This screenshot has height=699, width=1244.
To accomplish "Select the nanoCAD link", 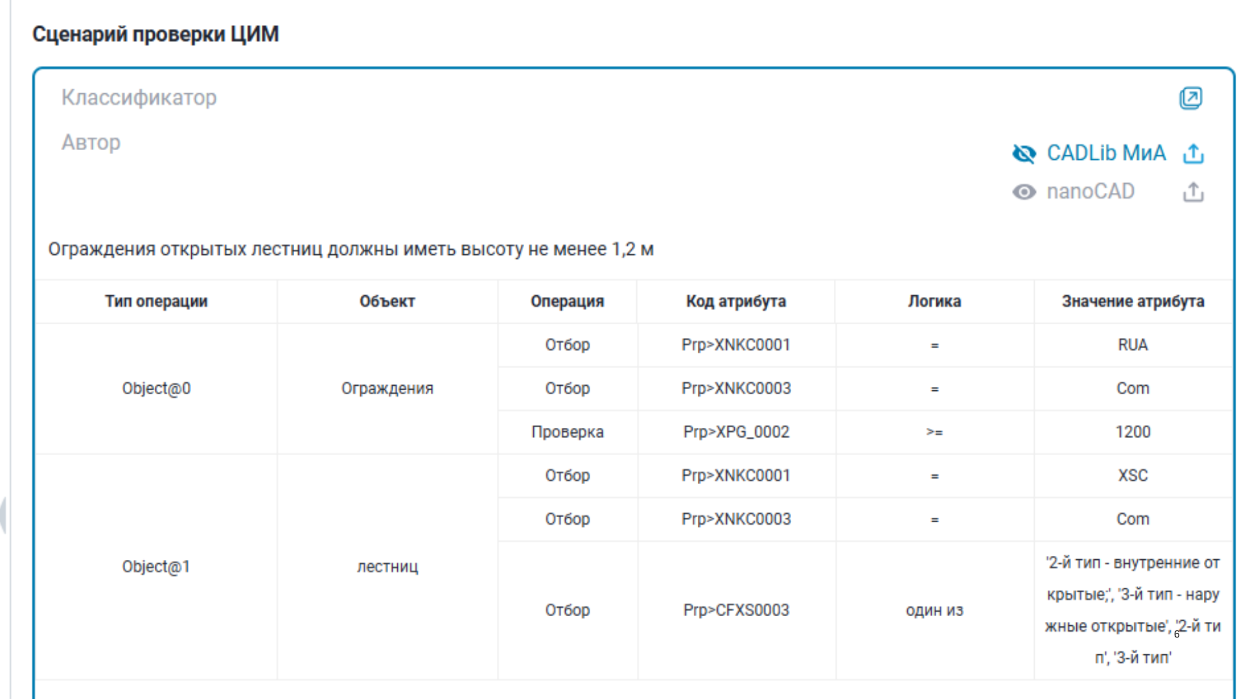I will click(1090, 192).
